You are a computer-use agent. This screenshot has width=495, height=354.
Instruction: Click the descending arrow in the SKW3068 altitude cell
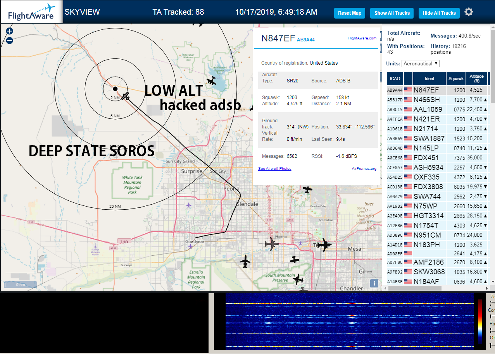[x=486, y=272]
